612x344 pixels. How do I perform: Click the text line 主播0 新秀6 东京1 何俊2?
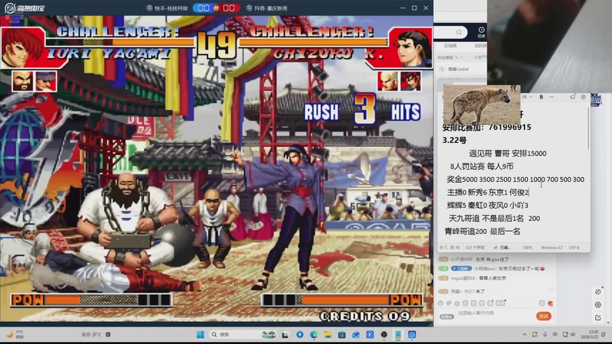(x=488, y=193)
